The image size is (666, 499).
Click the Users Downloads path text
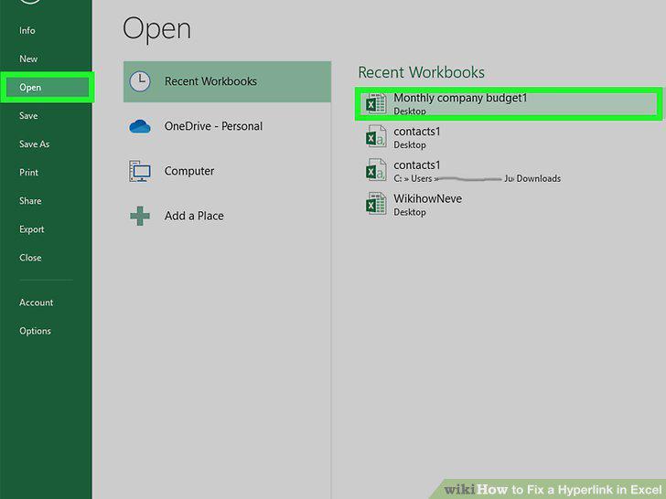point(477,178)
